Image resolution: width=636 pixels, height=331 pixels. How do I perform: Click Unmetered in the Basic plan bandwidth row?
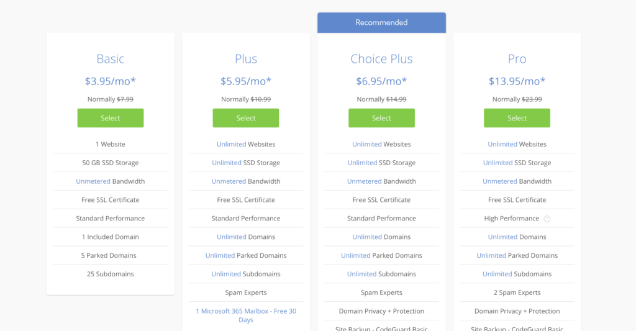coord(93,181)
